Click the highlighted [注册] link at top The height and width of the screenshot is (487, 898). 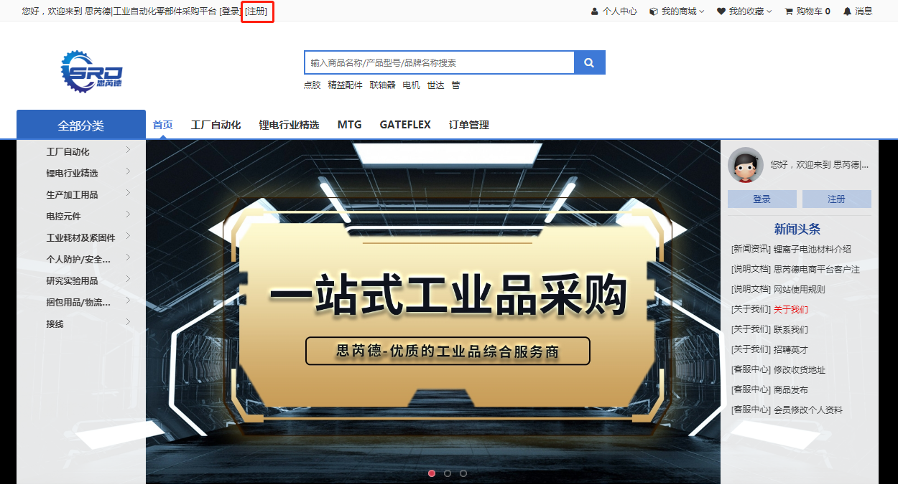(256, 11)
